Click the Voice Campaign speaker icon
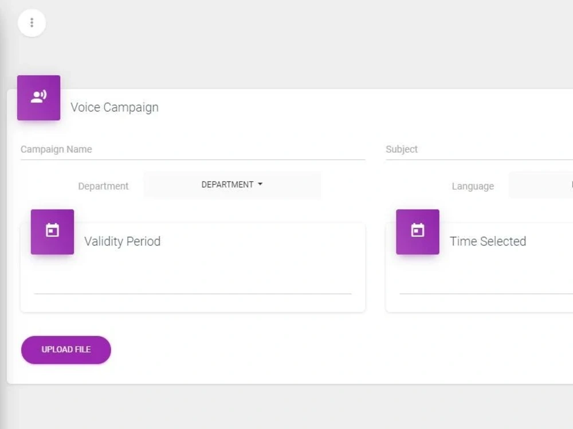This screenshot has width=573, height=429. 39,97
